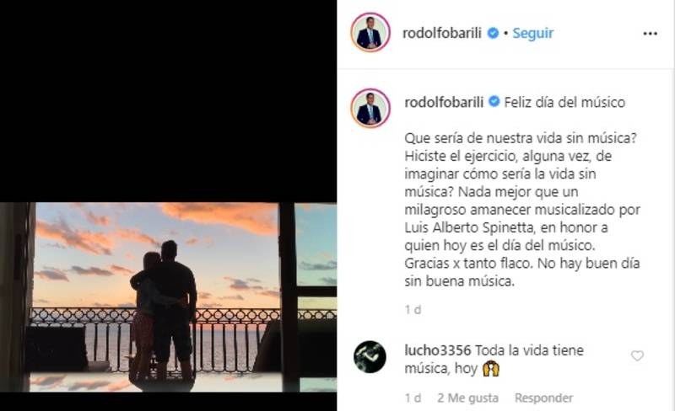Open lucho3356's profile avatar

(370, 357)
